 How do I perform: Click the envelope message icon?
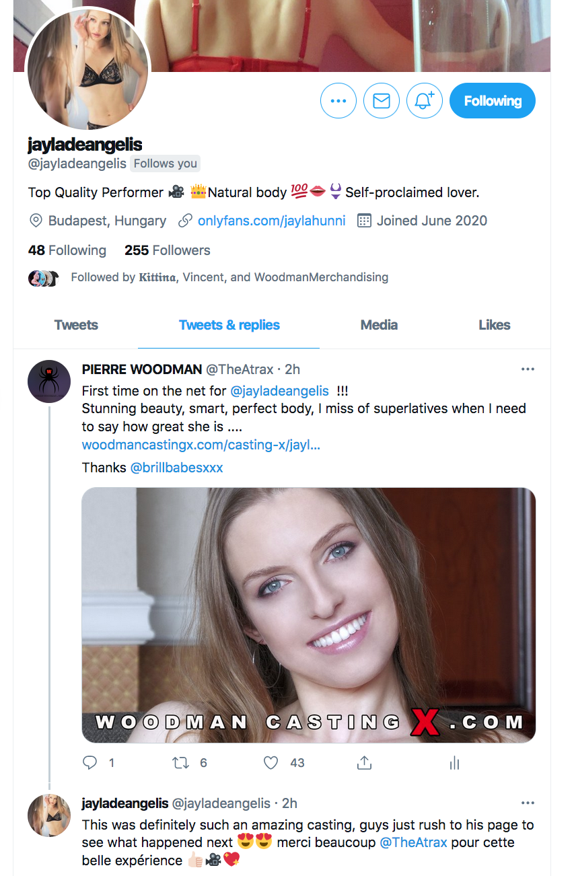coord(382,101)
